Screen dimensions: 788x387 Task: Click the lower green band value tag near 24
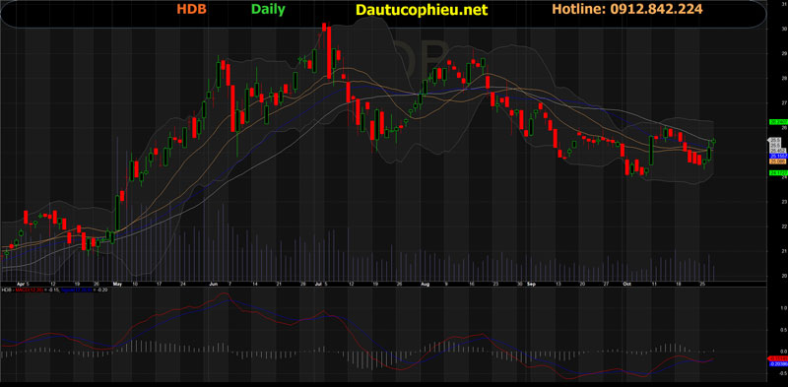(778, 172)
